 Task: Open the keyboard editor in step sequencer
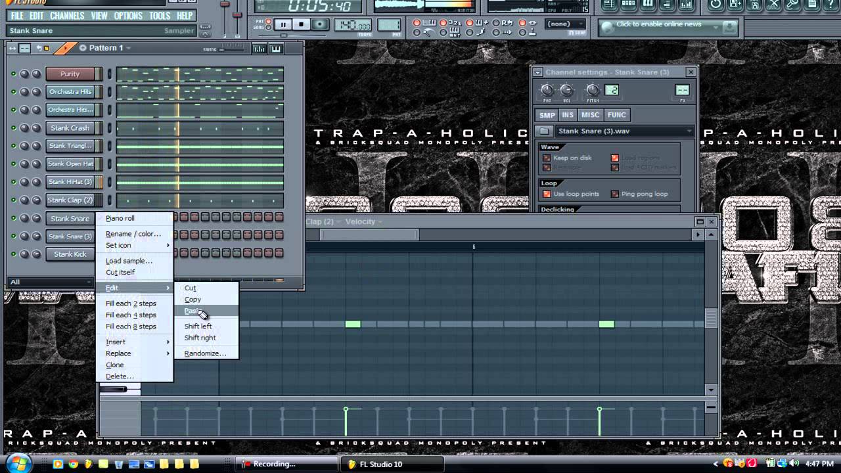pos(276,48)
